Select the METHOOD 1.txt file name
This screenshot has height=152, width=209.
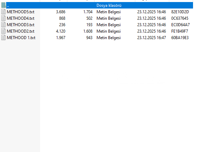tap(21, 38)
